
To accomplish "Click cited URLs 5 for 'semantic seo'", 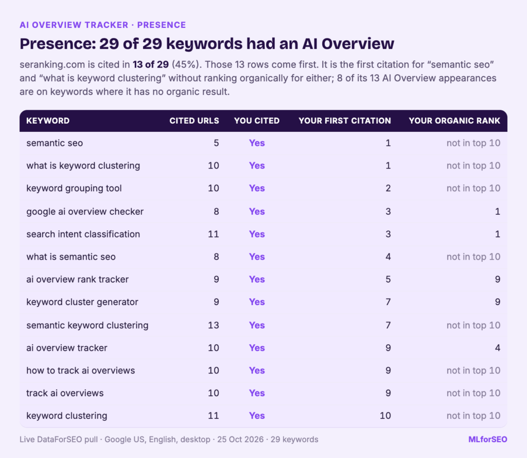I will pyautogui.click(x=216, y=143).
